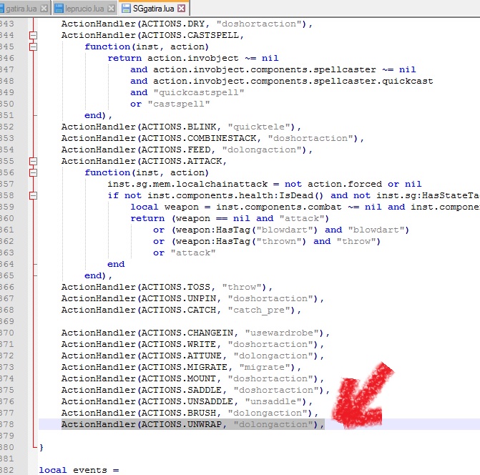Switch to the gatira.lua tab
The height and width of the screenshot is (475, 480).
pyautogui.click(x=20, y=9)
